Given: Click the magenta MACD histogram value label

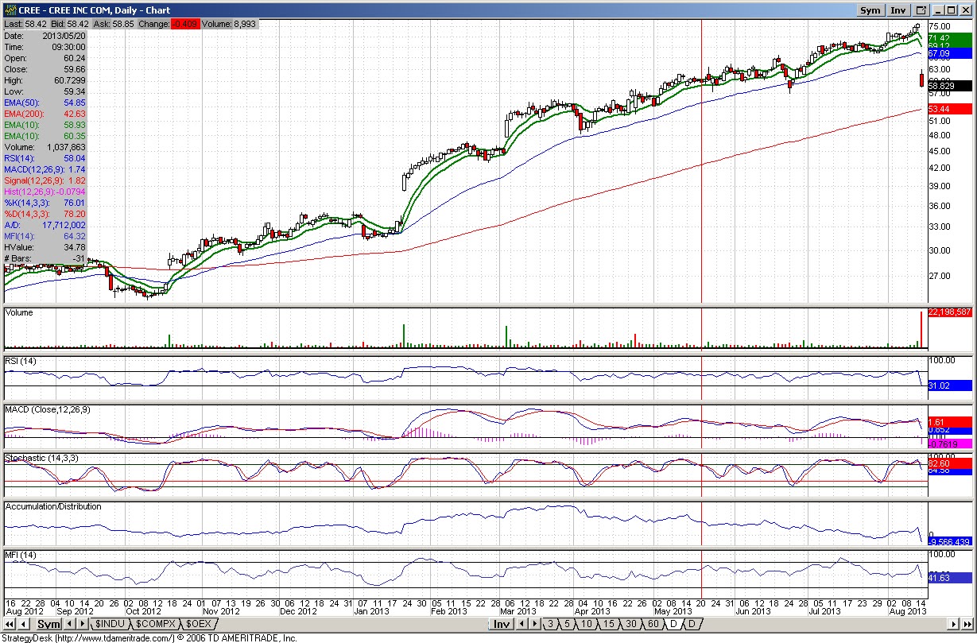Looking at the screenshot, I should [949, 444].
